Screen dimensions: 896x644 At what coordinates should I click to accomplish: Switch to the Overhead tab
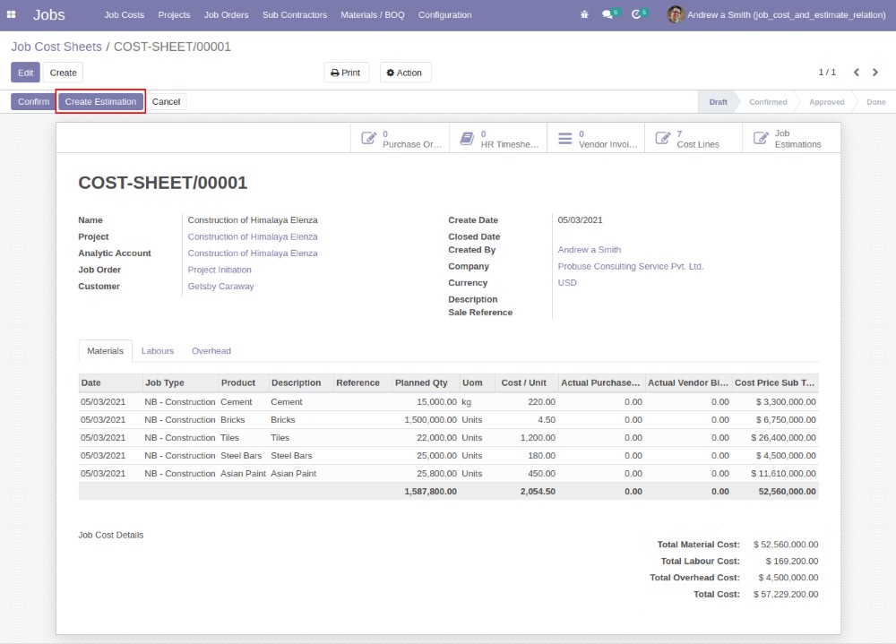click(x=211, y=351)
